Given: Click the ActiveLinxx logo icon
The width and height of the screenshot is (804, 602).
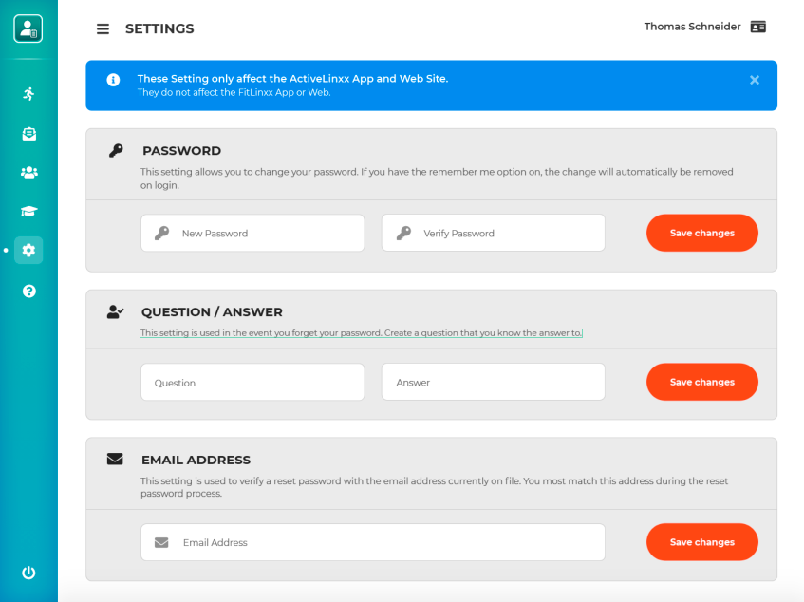Looking at the screenshot, I should pos(28,28).
